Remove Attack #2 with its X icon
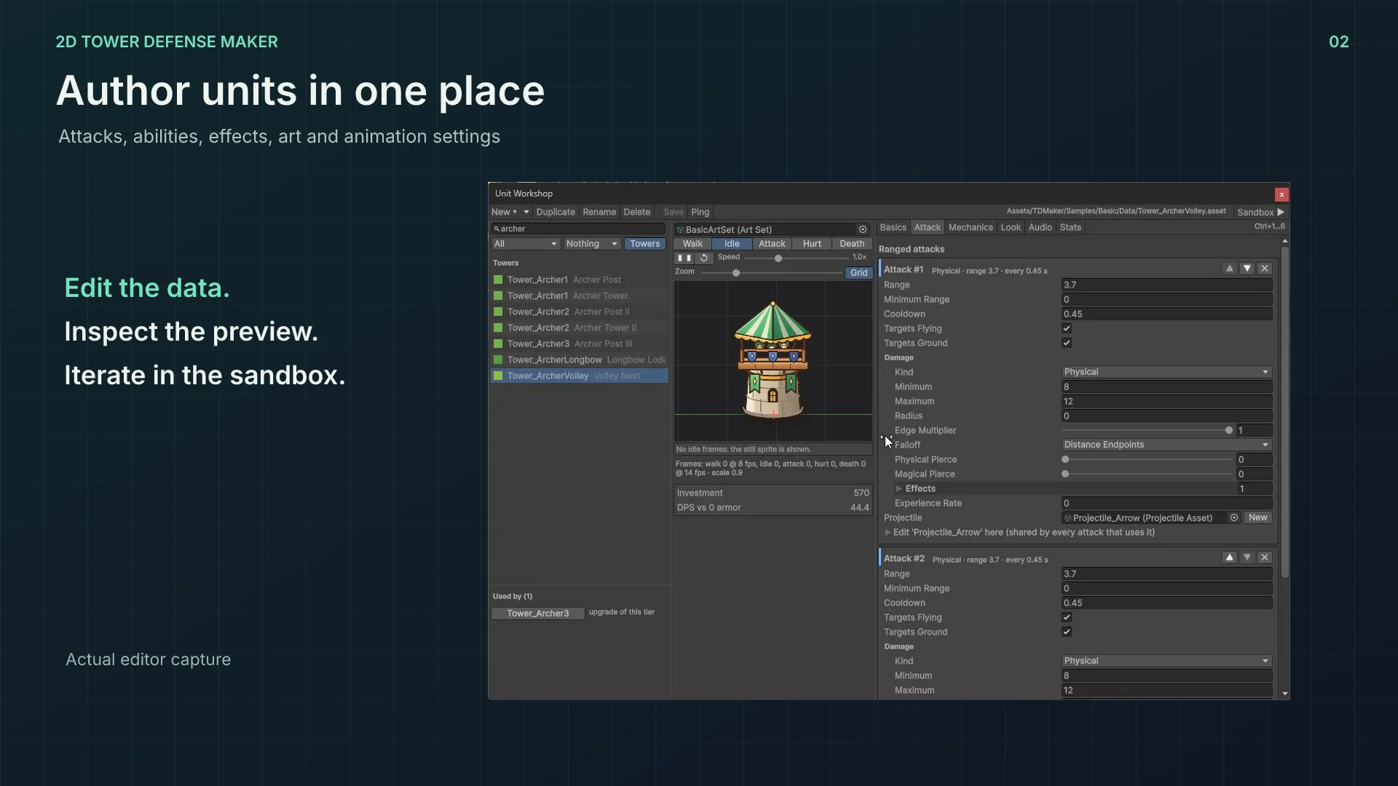1398x786 pixels. 1265,557
